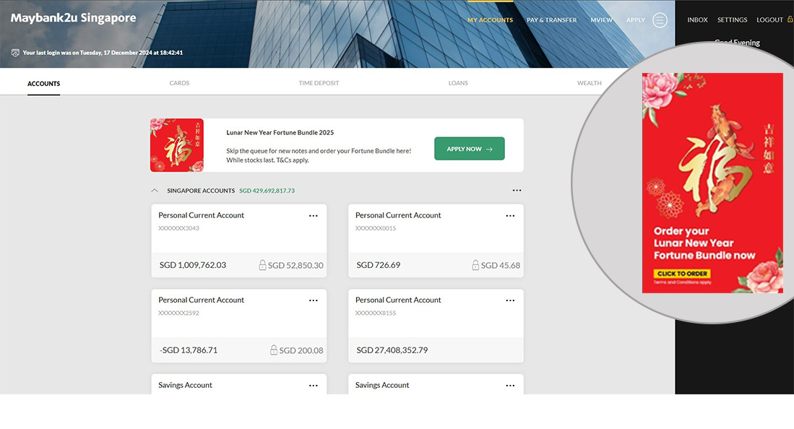
Task: Open options for account ending 0015
Action: pos(510,216)
